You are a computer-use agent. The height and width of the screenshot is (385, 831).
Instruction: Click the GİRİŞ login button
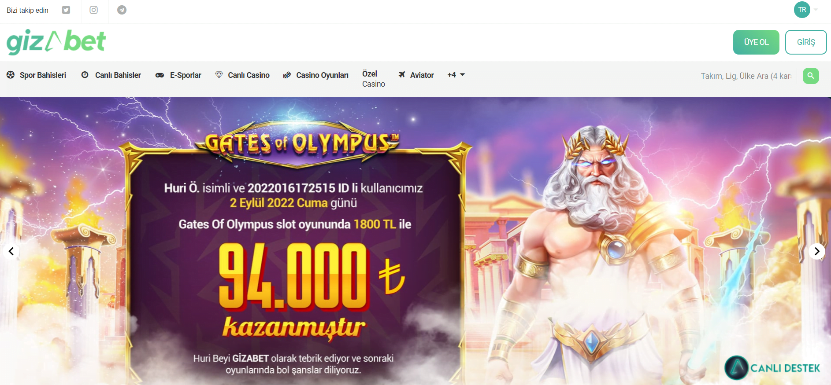[806, 42]
